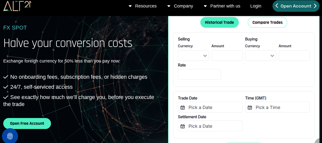322x143 pixels.
Task: Expand the Company menu
Action: pos(180,6)
